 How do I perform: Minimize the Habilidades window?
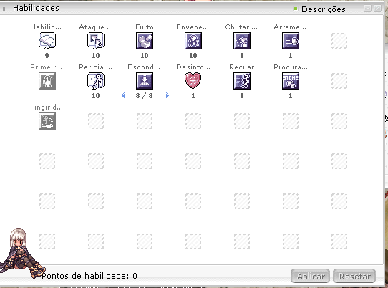coord(367,9)
